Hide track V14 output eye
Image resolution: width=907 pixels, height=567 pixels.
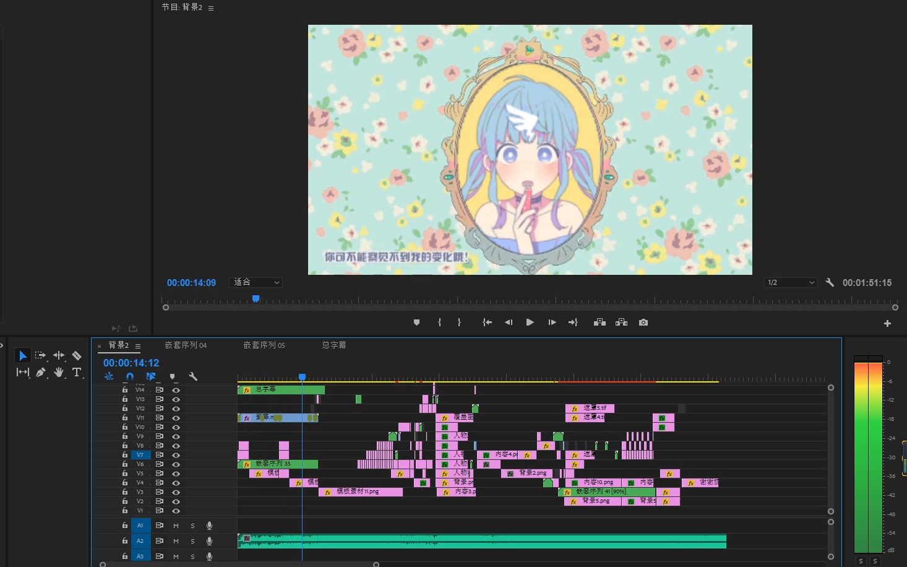tap(176, 390)
